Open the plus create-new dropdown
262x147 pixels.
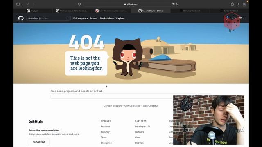[x=233, y=18]
